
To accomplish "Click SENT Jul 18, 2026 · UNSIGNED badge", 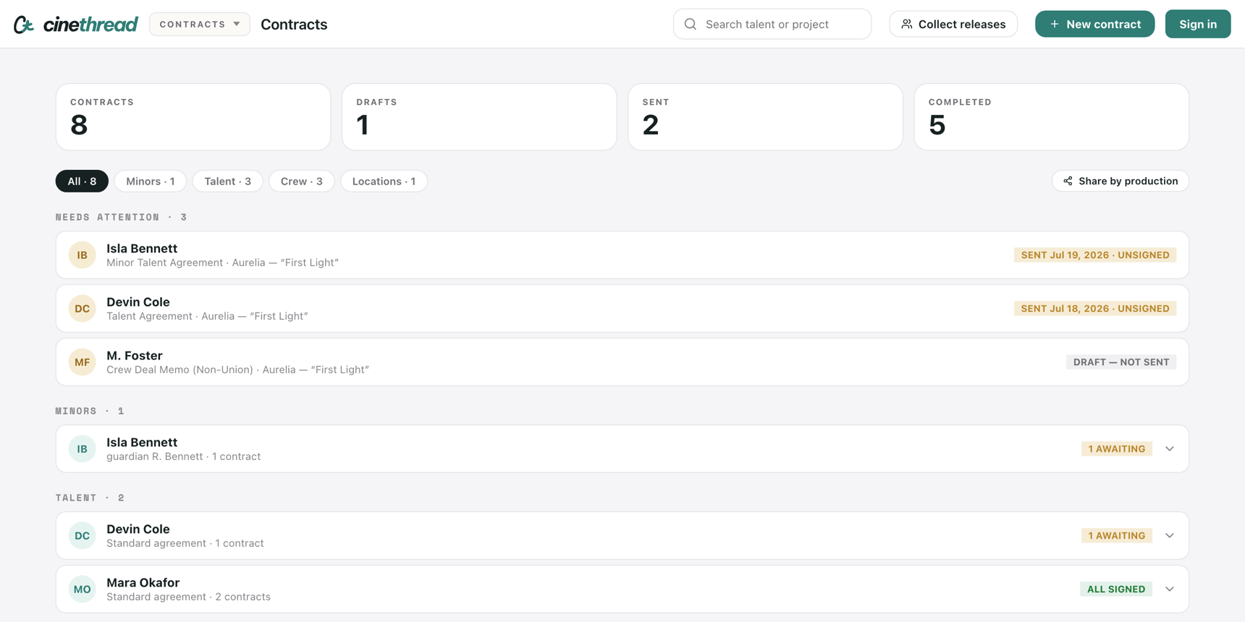I will (1095, 309).
